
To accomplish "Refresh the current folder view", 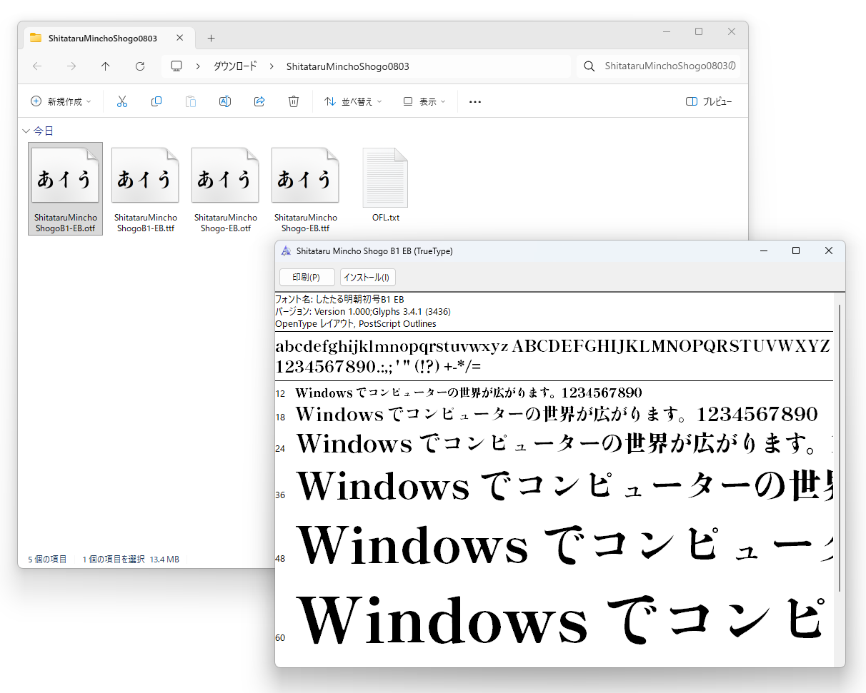I will tap(140, 66).
